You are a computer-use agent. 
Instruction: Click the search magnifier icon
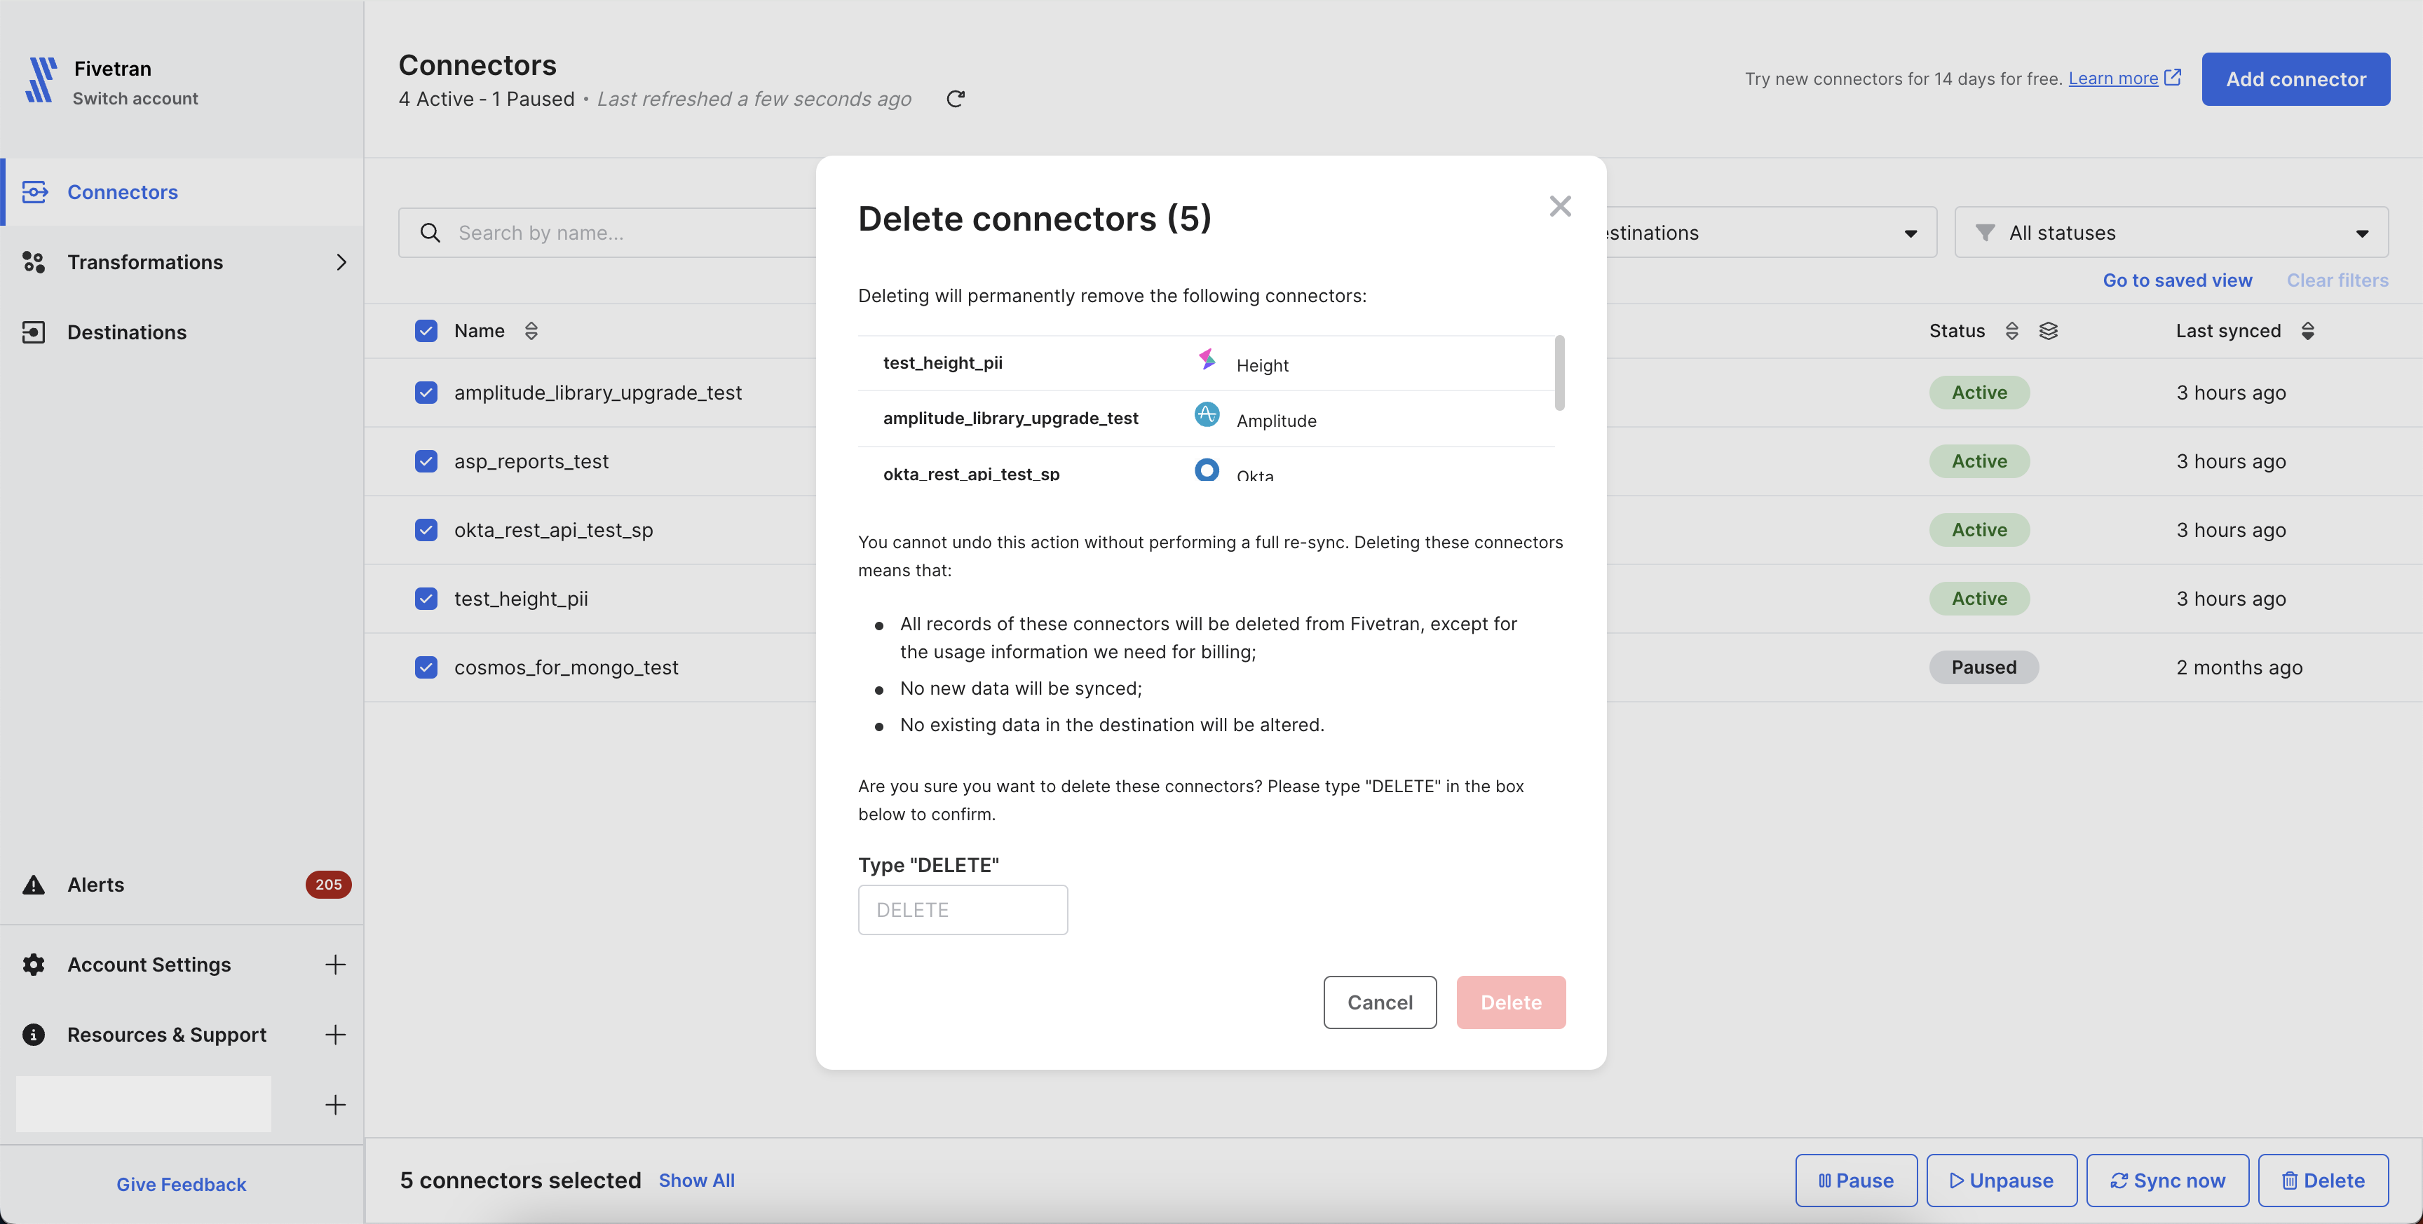point(430,232)
